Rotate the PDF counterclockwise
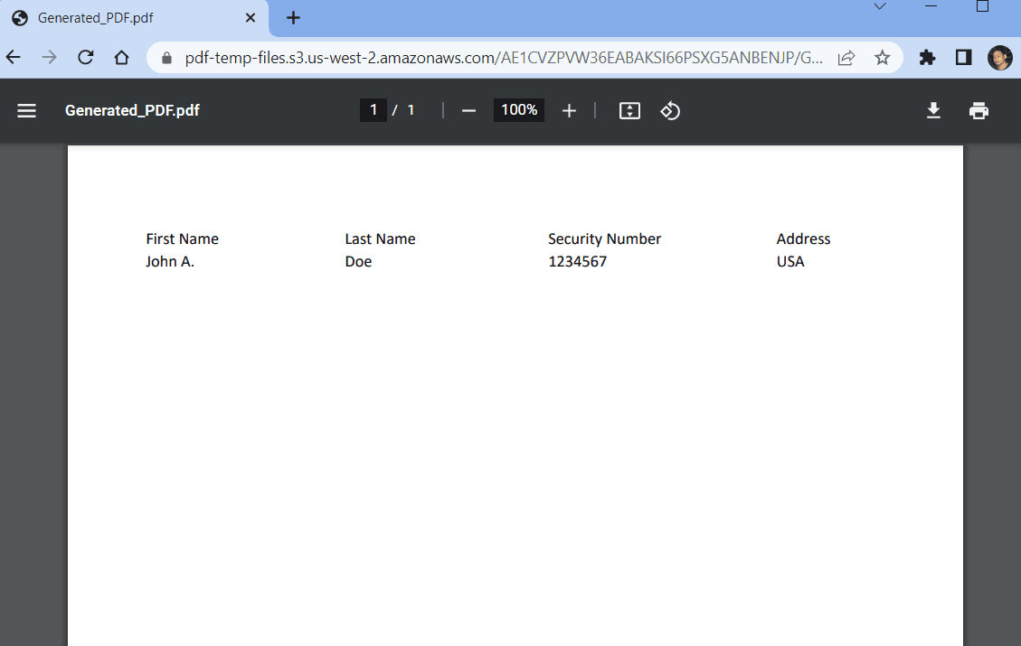The image size is (1021, 646). (x=670, y=110)
